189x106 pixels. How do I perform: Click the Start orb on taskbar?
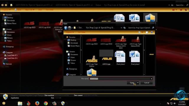coord(4,103)
